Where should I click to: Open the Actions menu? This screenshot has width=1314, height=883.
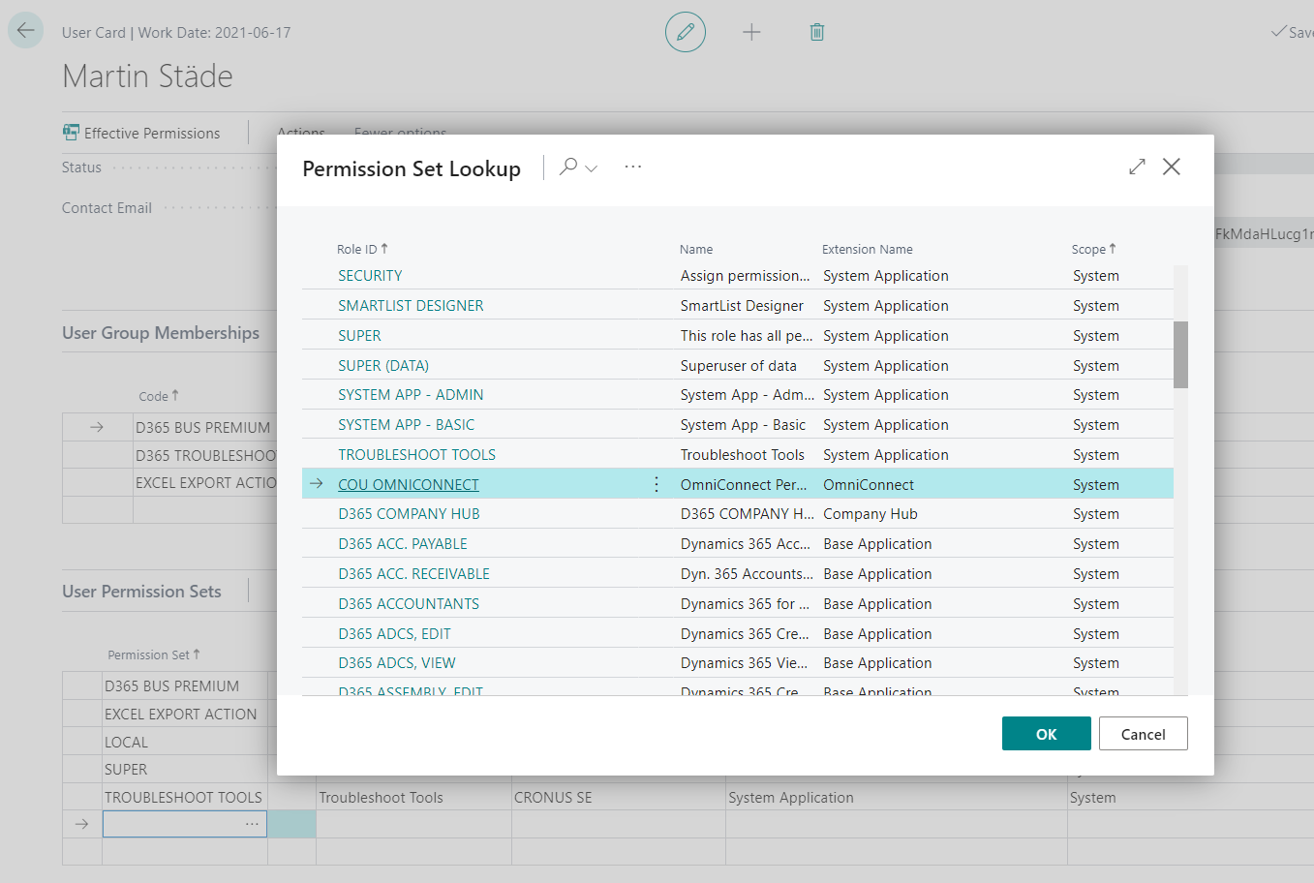tap(299, 133)
